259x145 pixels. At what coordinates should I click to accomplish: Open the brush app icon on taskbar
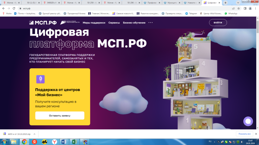85,142
